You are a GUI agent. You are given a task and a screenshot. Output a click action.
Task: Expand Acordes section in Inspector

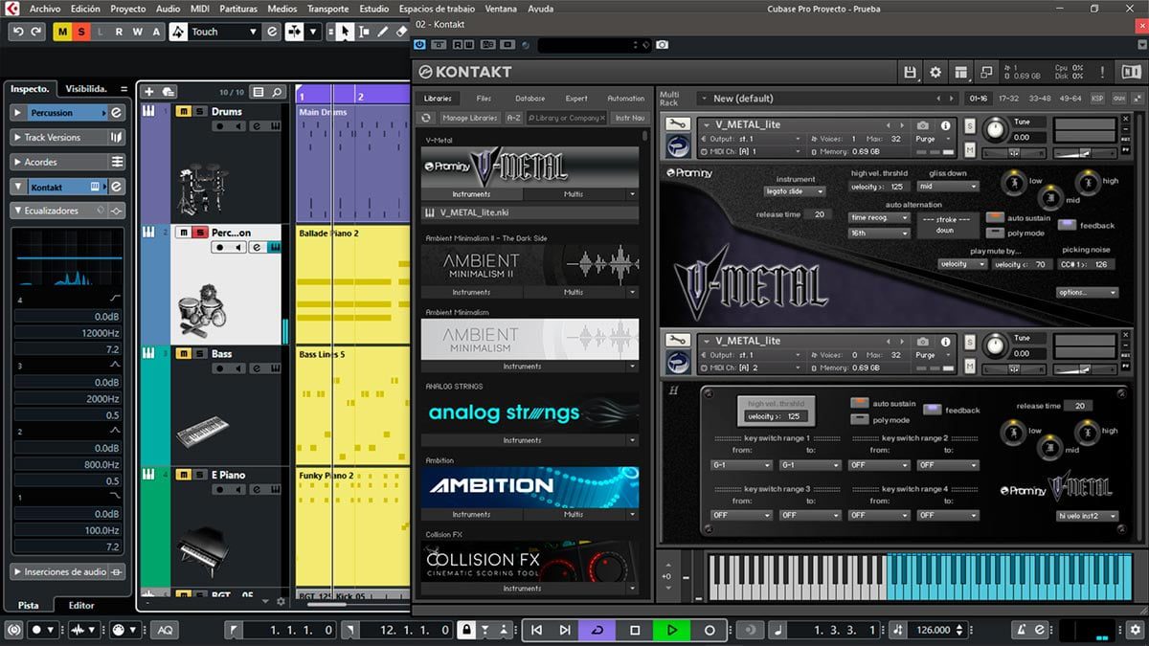(69, 162)
